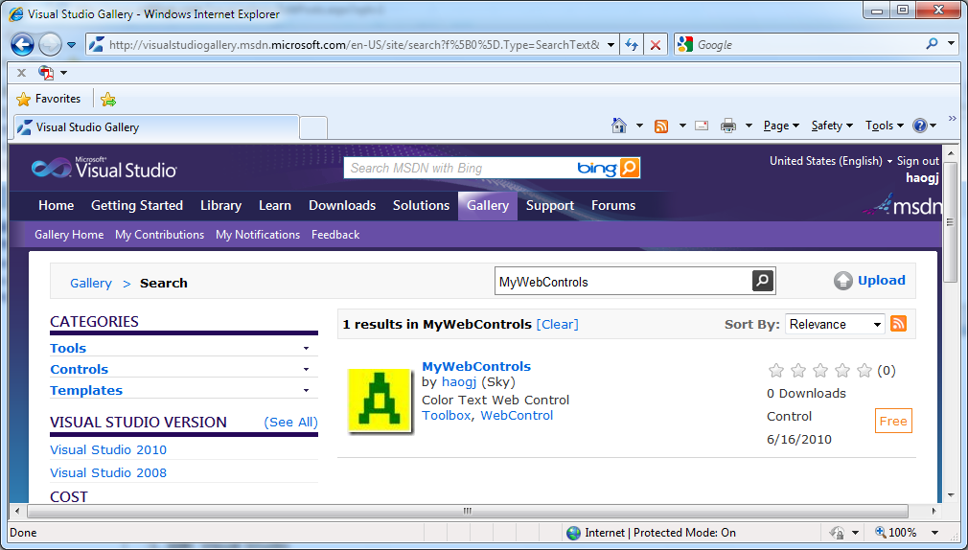Open the MyWebControls thumbnail image
This screenshot has height=550, width=968.
[379, 400]
